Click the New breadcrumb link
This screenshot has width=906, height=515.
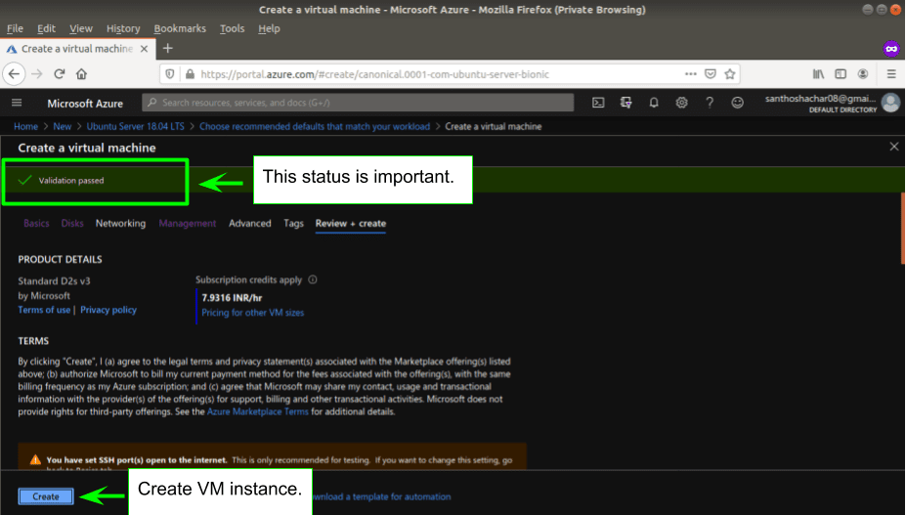click(63, 127)
